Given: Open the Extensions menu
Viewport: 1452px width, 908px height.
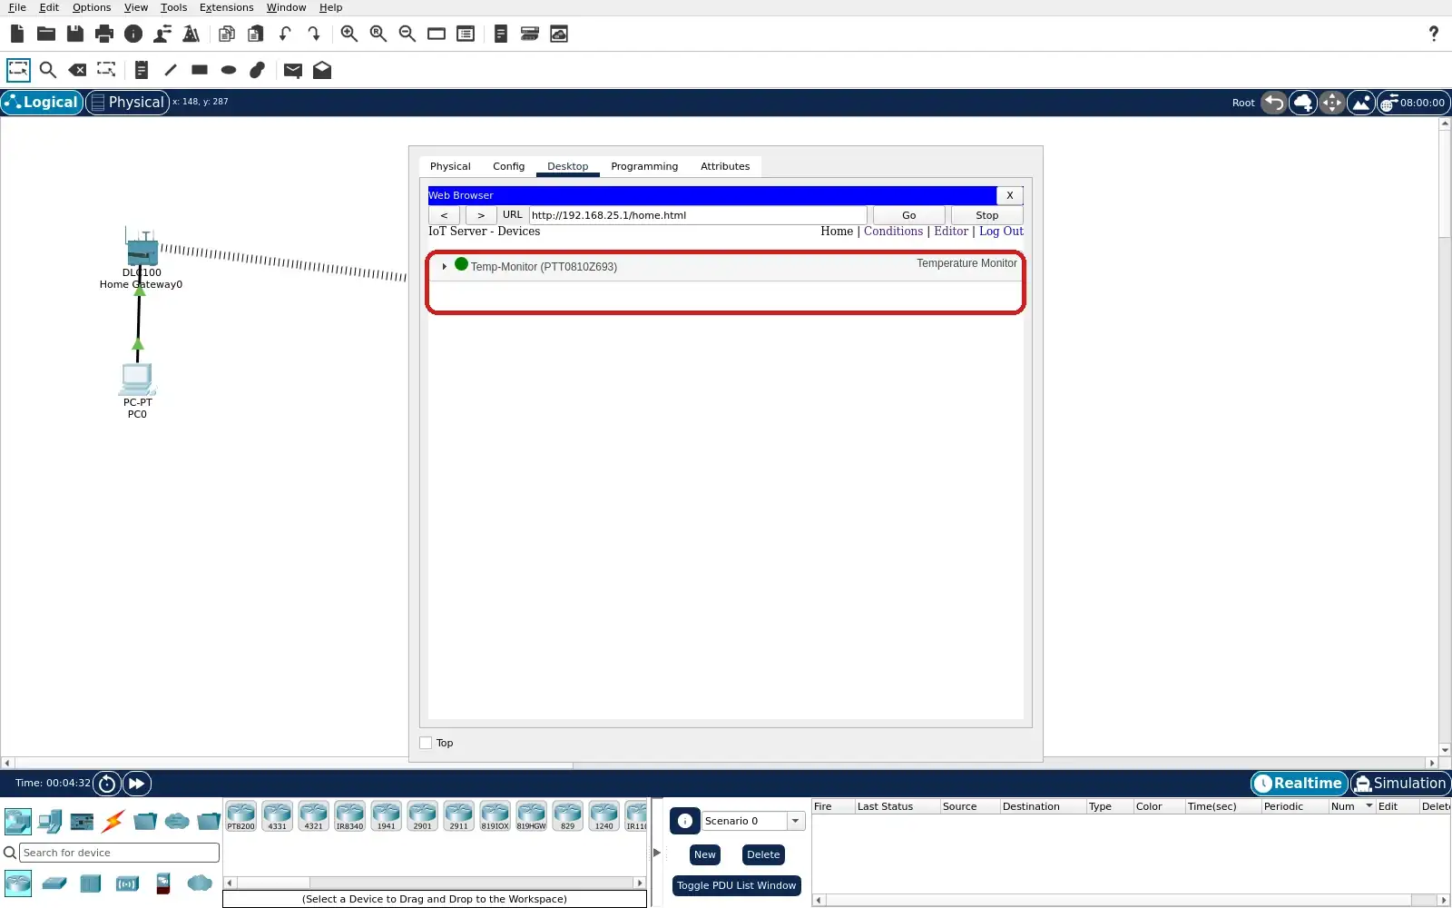Looking at the screenshot, I should tap(226, 7).
